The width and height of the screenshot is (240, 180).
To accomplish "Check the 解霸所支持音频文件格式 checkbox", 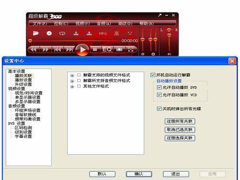I will (79, 81).
